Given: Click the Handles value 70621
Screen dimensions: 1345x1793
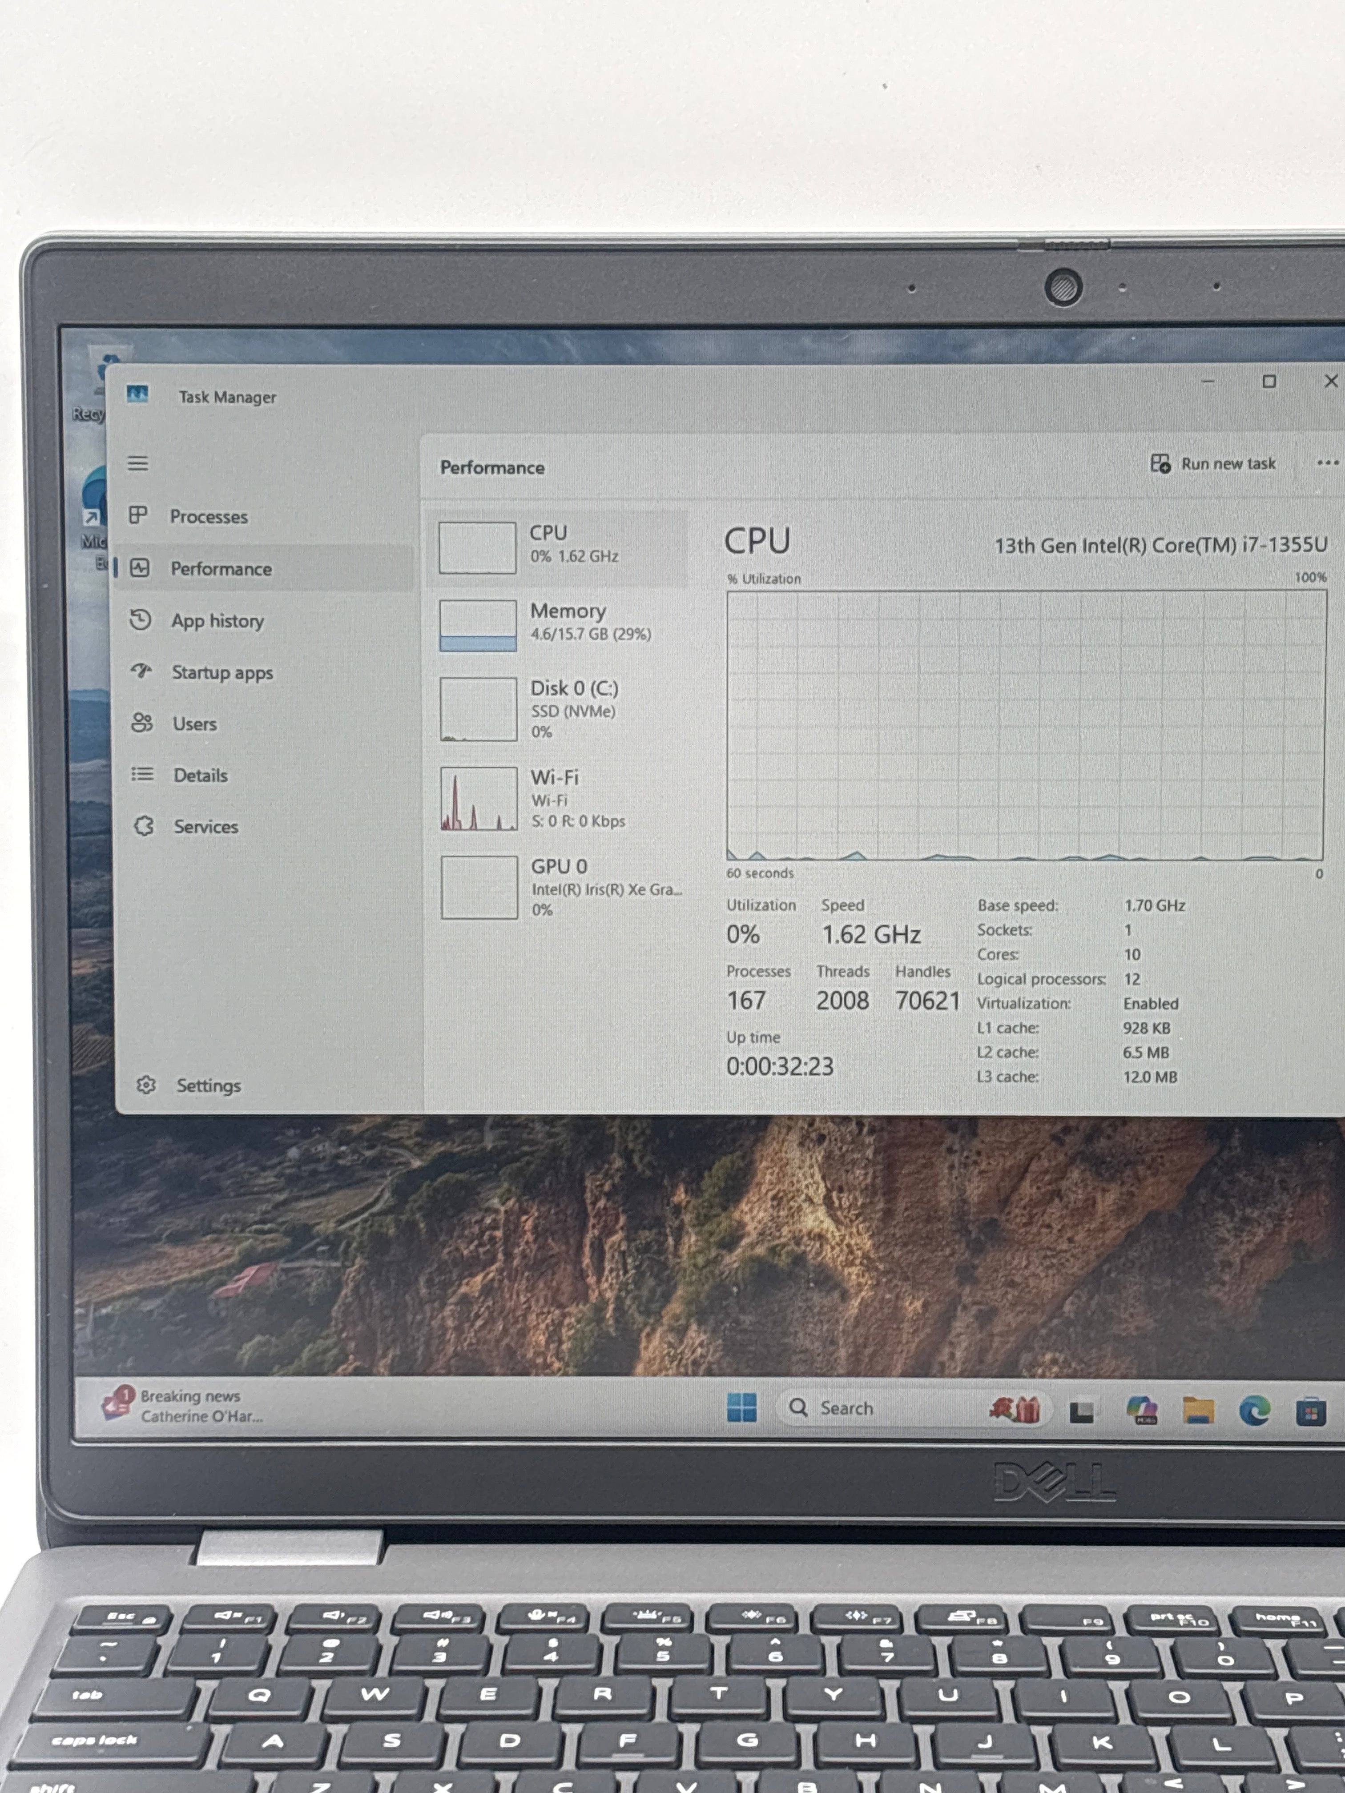Looking at the screenshot, I should [927, 1000].
